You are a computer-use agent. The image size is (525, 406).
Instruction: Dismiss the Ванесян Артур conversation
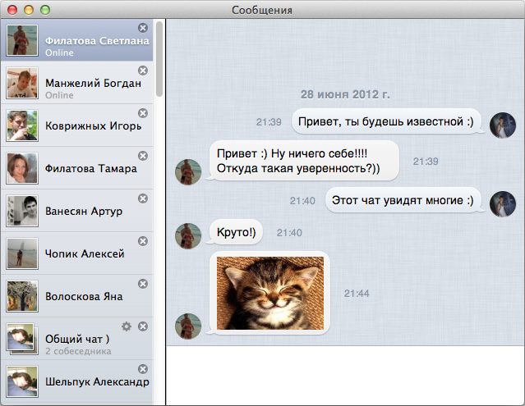(x=143, y=198)
